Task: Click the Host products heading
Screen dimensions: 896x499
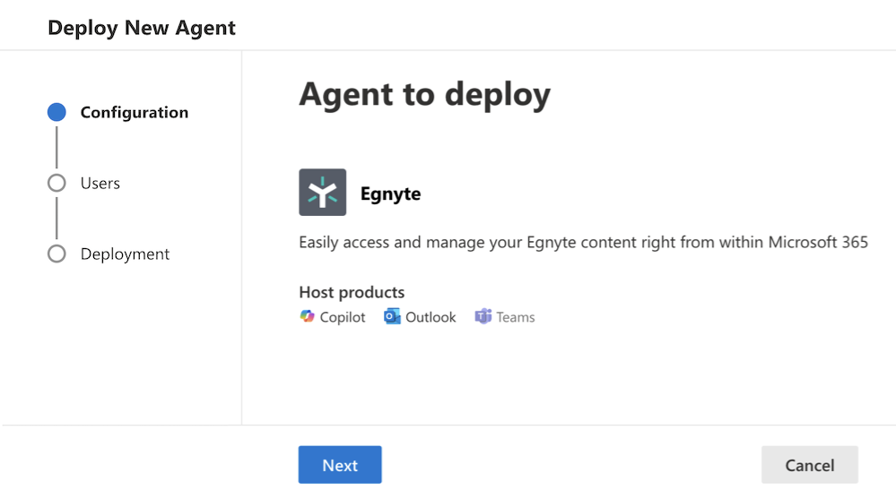Action: (352, 292)
